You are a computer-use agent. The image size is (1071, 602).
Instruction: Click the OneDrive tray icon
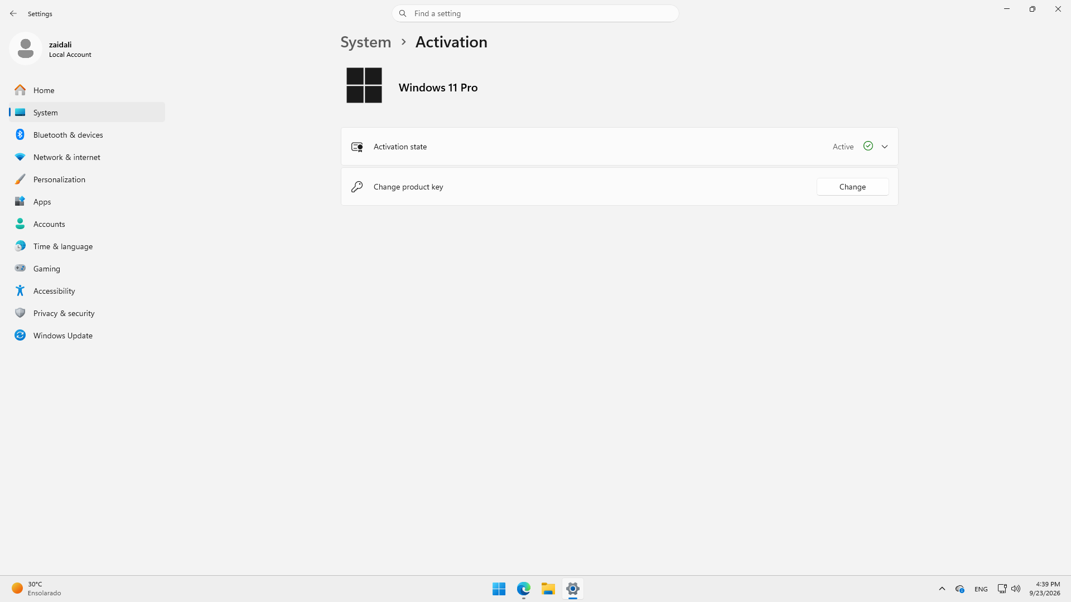959,589
